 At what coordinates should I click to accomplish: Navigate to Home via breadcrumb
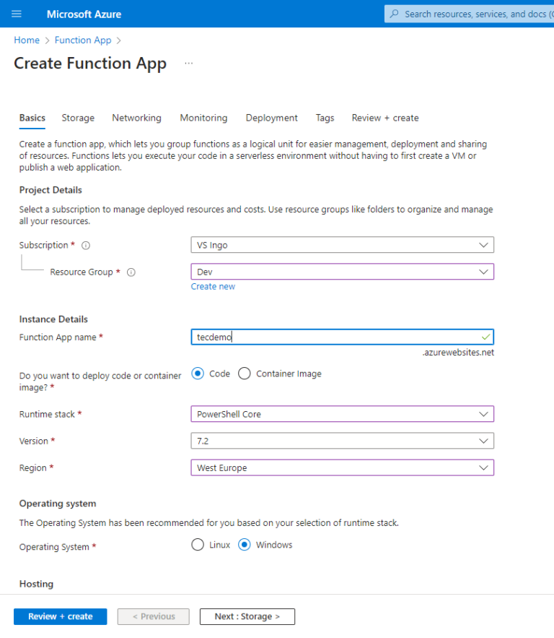point(27,40)
